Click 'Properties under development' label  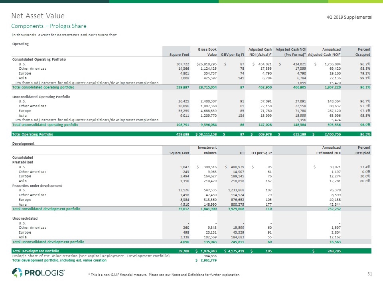pyautogui.click(x=37, y=186)
